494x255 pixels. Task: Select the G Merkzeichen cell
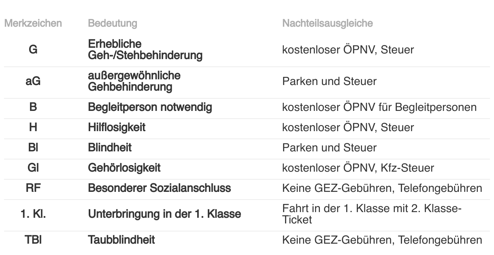[x=33, y=49]
